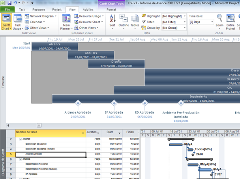Open the File tab

[x=7, y=9]
